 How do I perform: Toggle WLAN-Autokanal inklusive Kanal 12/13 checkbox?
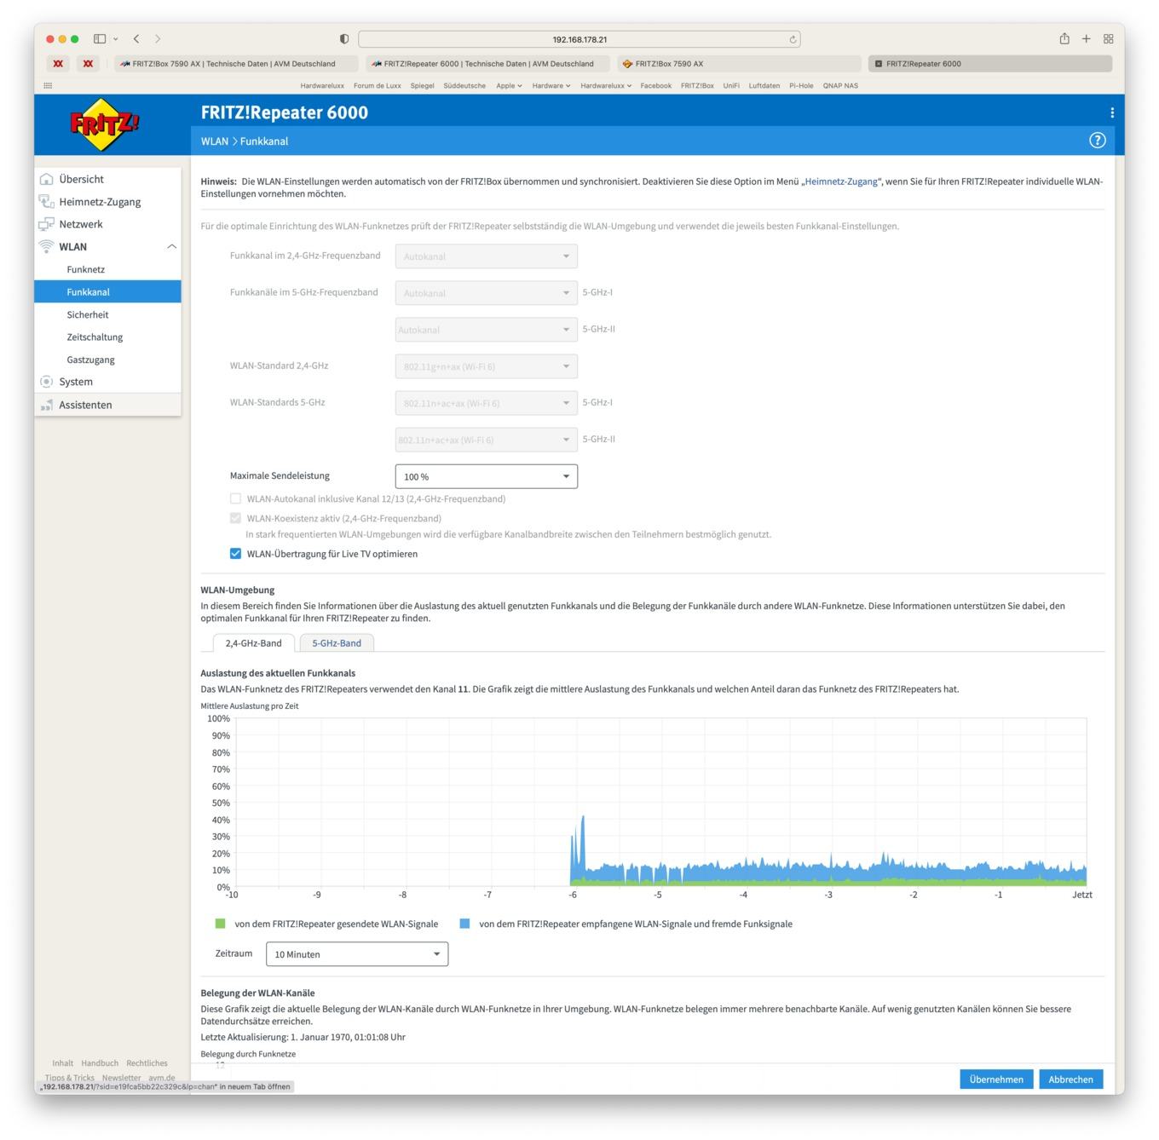click(x=235, y=498)
